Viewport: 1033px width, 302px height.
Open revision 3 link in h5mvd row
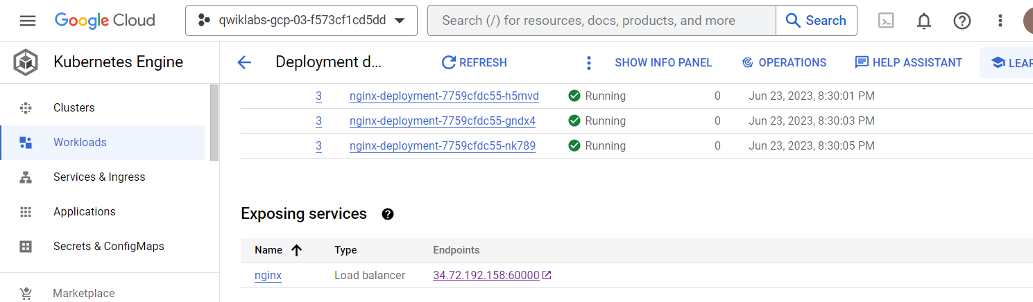[x=318, y=96]
